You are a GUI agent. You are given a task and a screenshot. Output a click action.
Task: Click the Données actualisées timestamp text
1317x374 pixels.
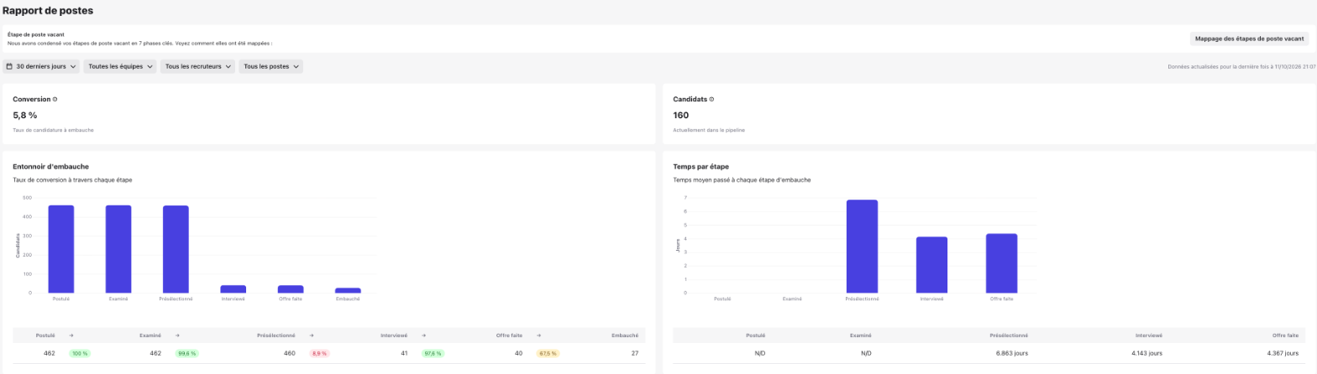(x=1241, y=66)
